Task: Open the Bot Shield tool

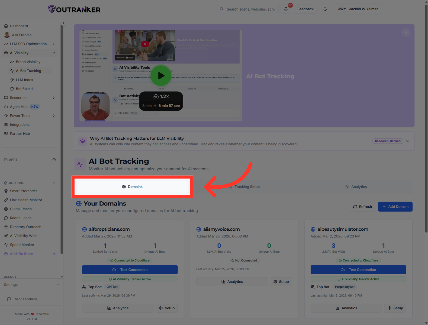Action: [24, 88]
